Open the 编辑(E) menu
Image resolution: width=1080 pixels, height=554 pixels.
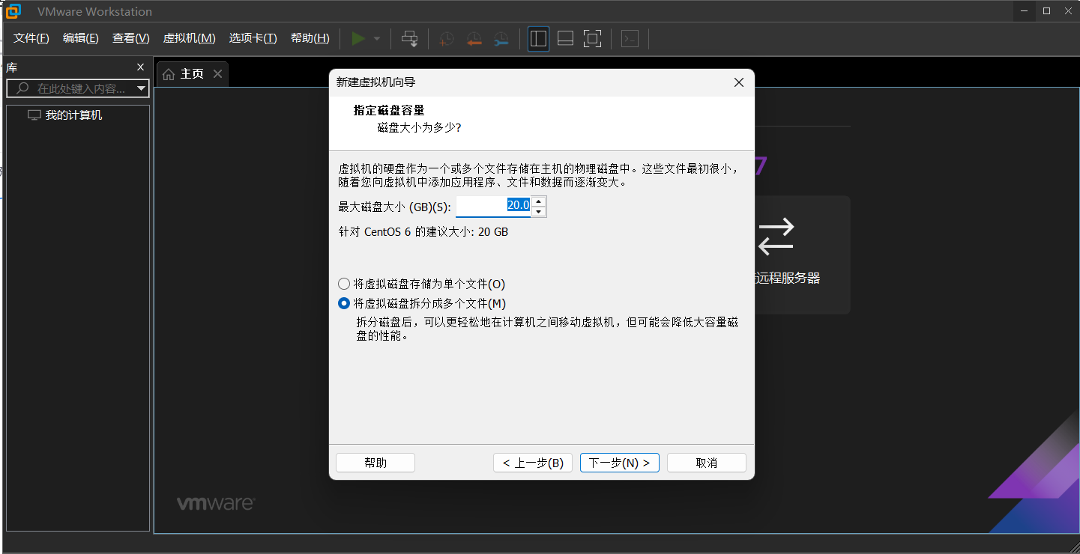[81, 38]
